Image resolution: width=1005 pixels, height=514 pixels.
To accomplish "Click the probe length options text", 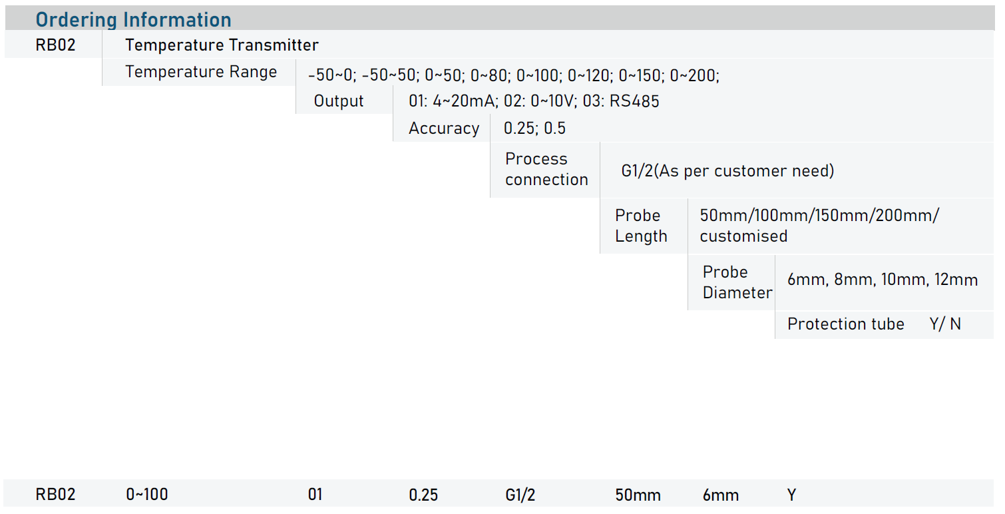I will coord(819,226).
